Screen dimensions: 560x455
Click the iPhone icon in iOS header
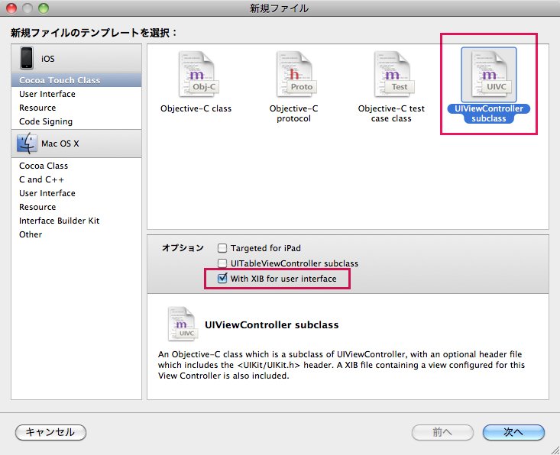(27, 58)
